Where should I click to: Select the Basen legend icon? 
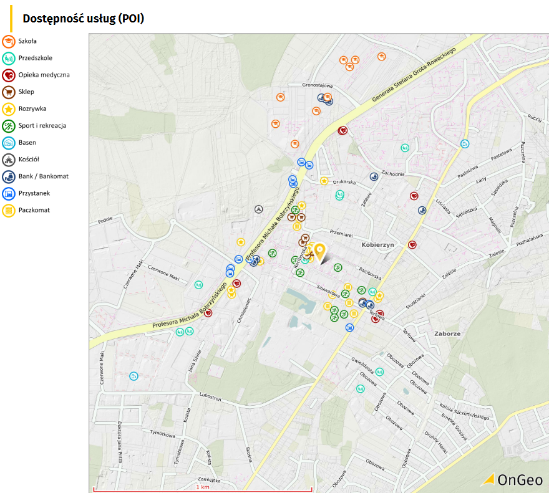9,143
